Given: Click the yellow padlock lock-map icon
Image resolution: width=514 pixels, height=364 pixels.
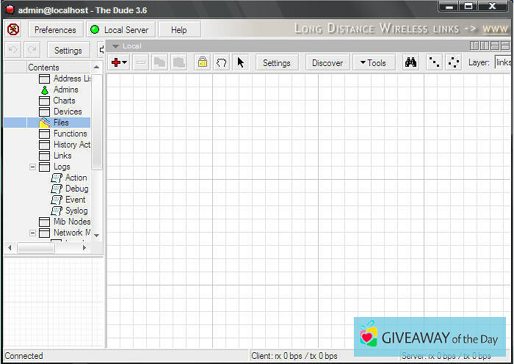Looking at the screenshot, I should pyautogui.click(x=202, y=62).
